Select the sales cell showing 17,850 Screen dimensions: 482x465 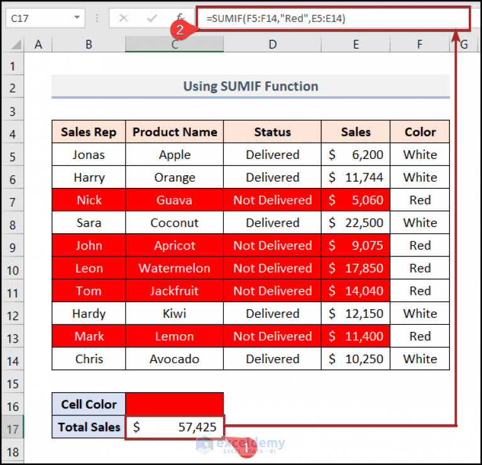[x=356, y=268]
